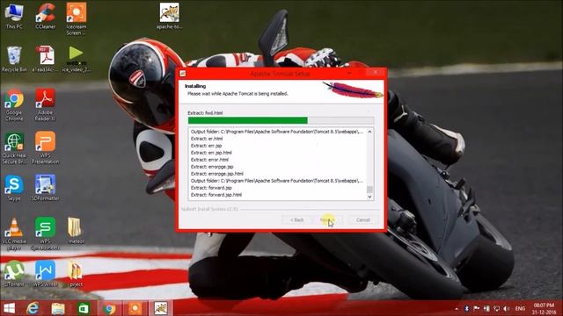Select the 'Extract: err.jsp.html' log line
This screenshot has width=563, height=316.
(211, 153)
